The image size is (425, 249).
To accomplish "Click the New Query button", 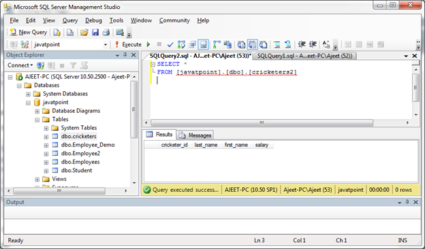I will 28,32.
